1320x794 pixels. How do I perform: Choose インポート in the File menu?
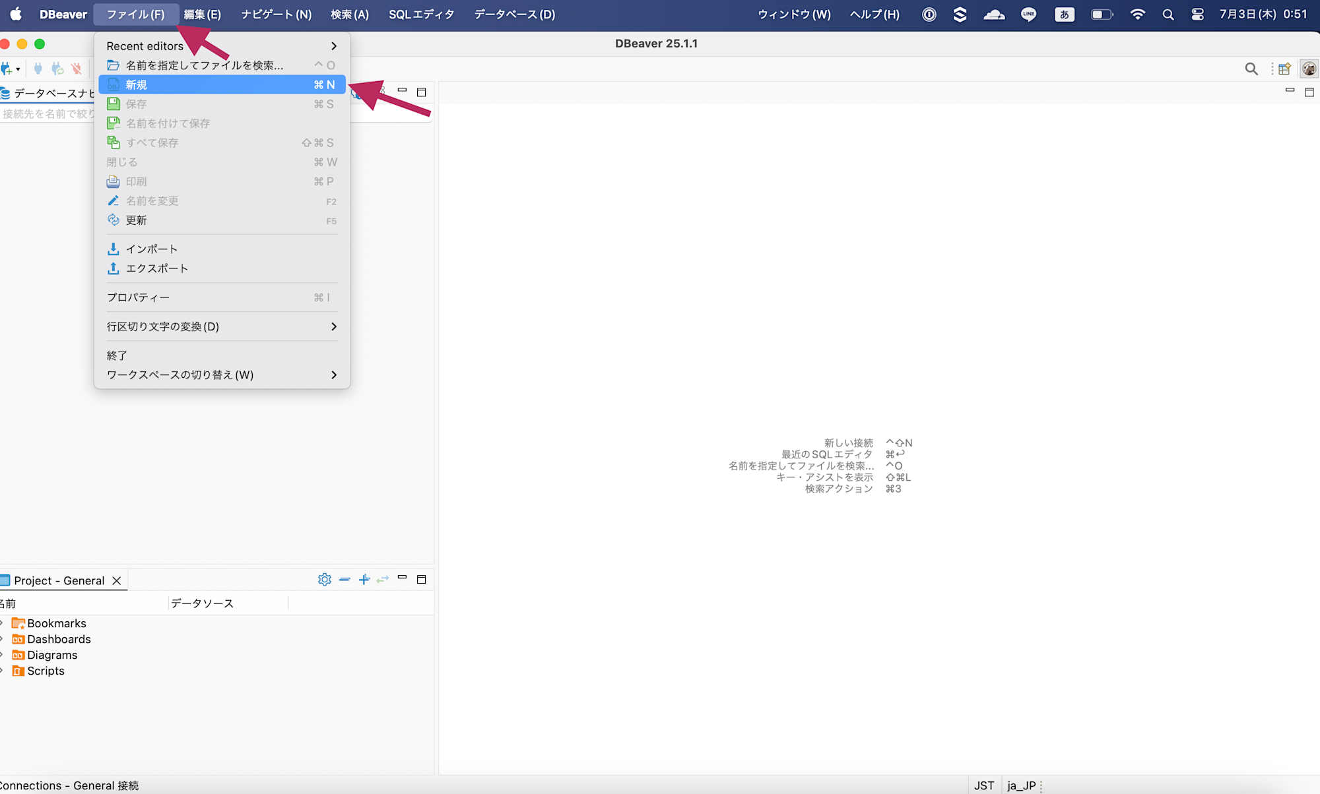(222, 249)
